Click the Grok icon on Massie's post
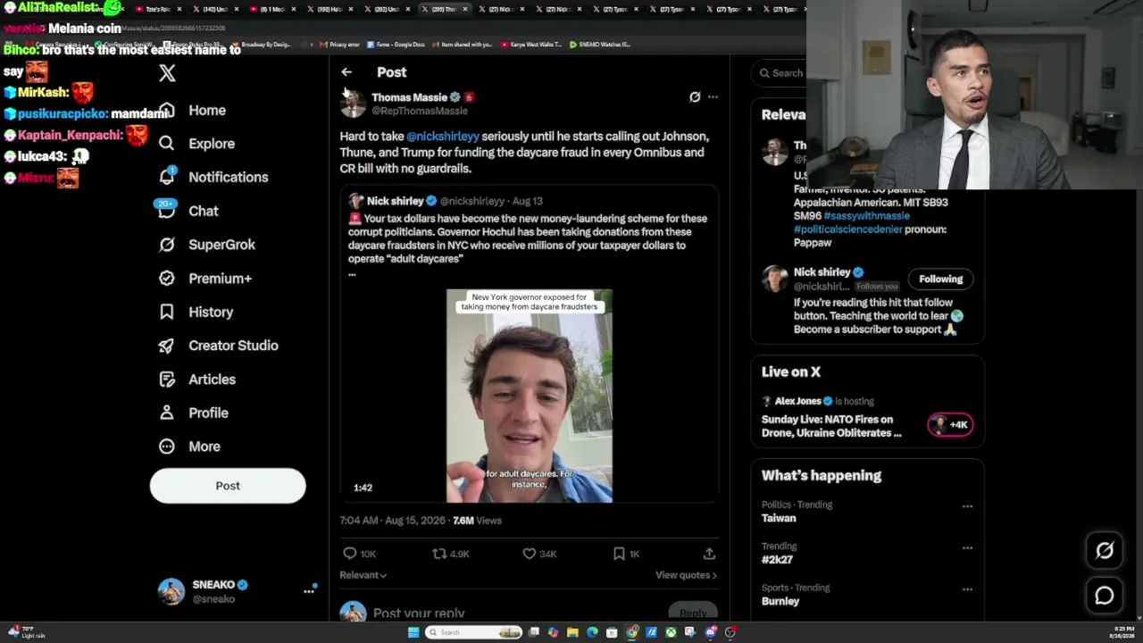Screen dimensions: 1143x643 click(695, 96)
